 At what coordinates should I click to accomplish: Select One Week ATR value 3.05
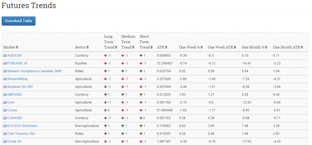point(211,126)
